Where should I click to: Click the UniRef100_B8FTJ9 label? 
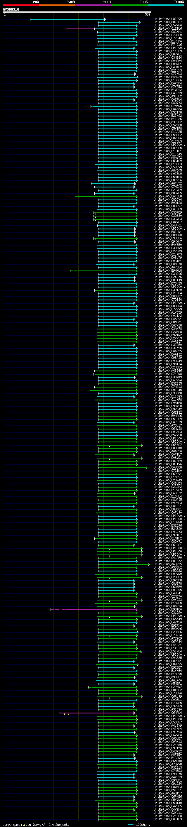tap(168, 280)
